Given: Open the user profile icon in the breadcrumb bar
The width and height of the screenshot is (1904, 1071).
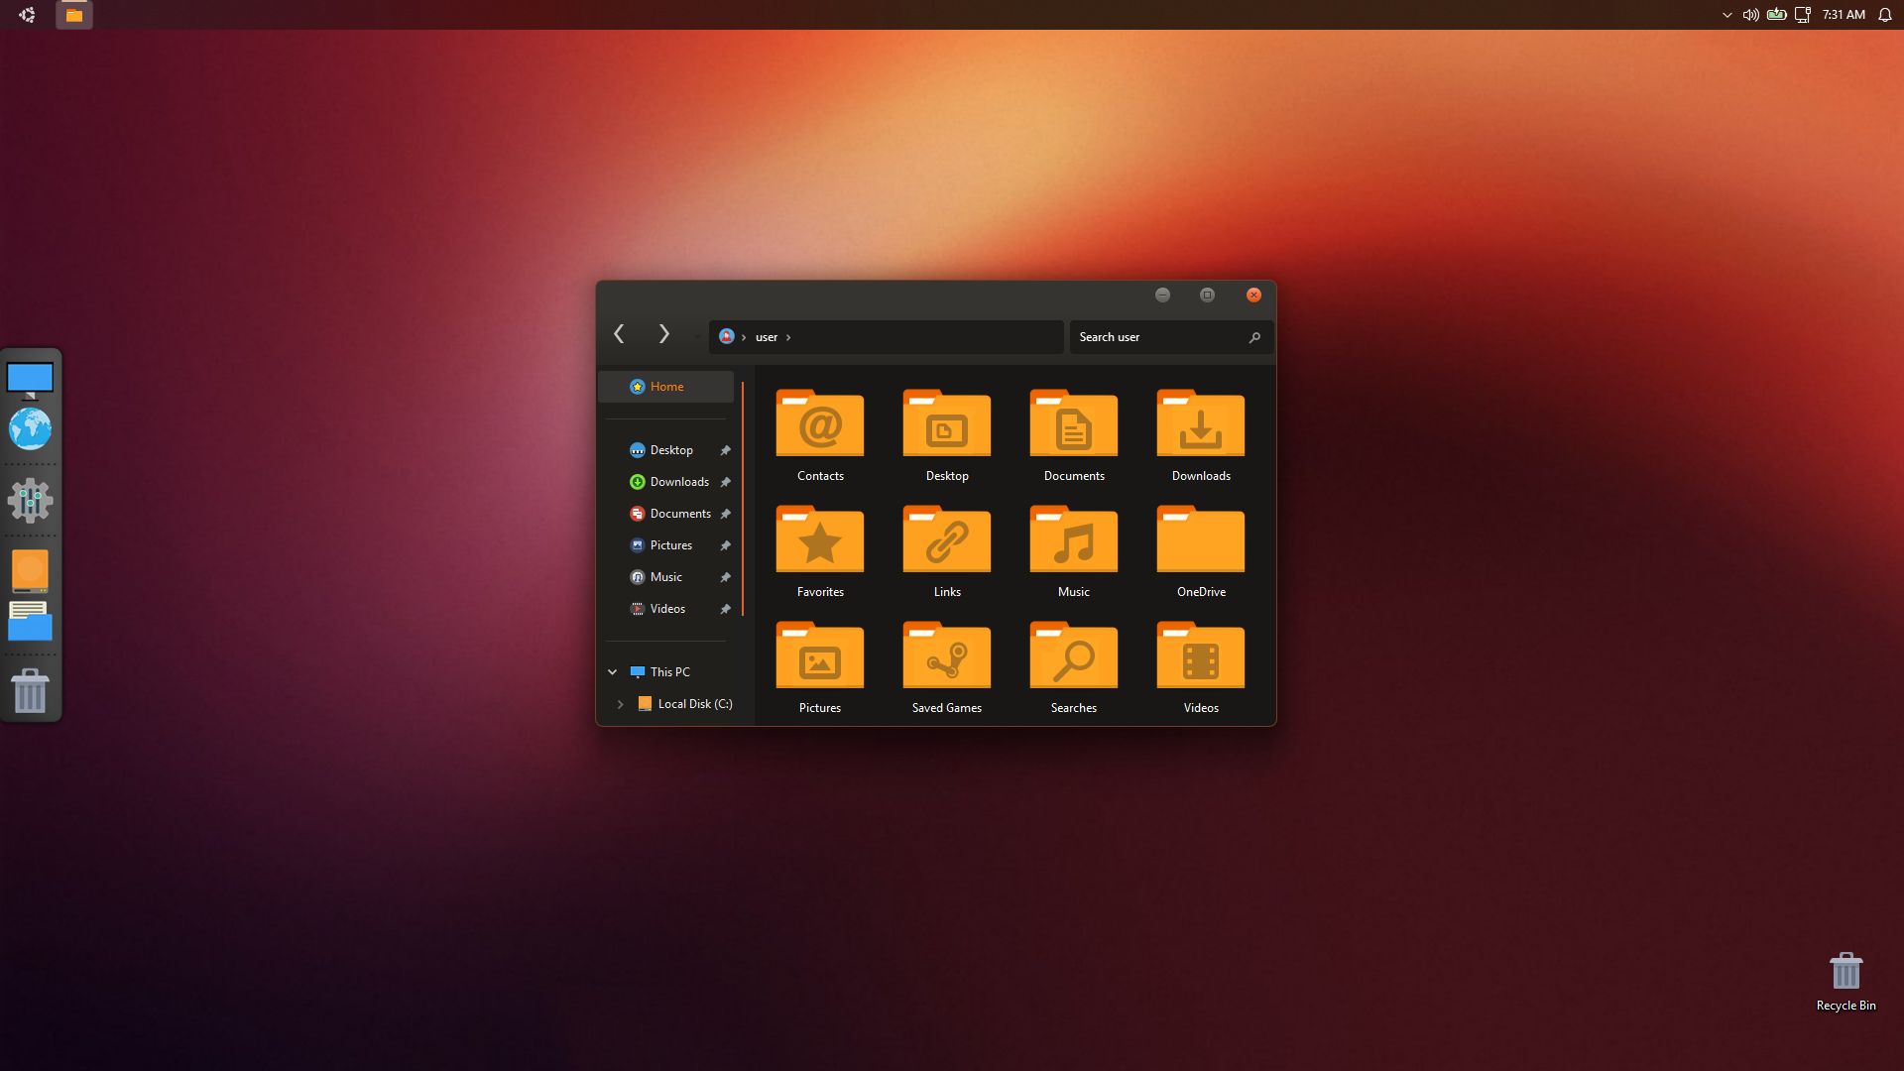Looking at the screenshot, I should click(726, 337).
